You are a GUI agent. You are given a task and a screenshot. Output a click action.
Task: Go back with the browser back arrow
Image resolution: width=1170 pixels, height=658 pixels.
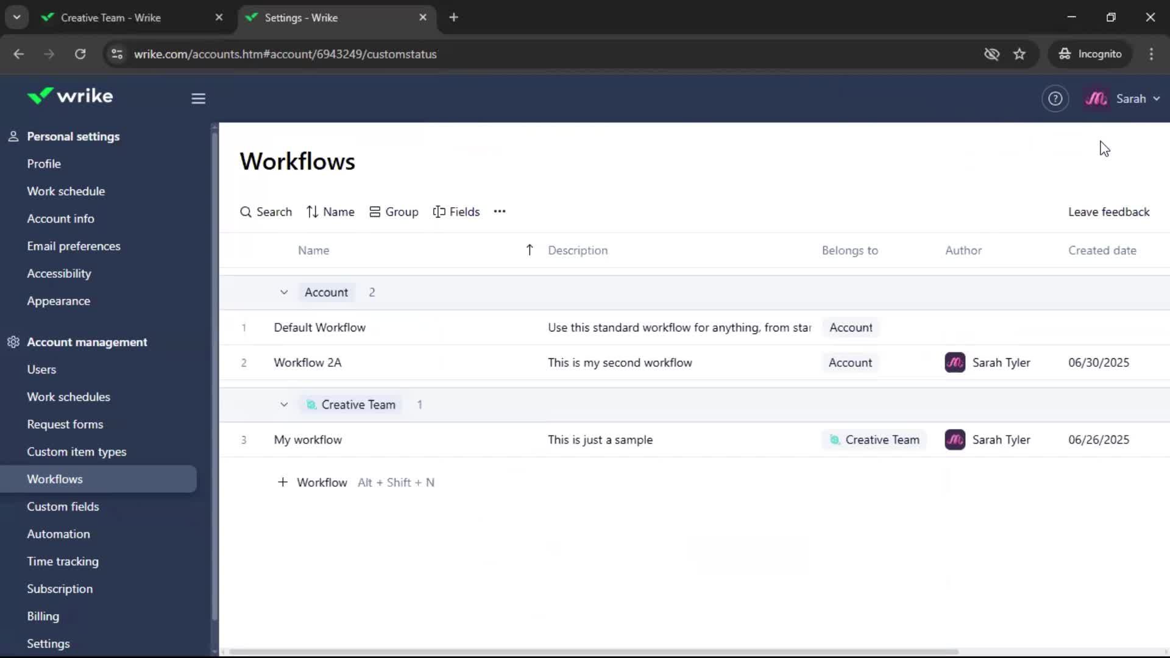point(19,54)
